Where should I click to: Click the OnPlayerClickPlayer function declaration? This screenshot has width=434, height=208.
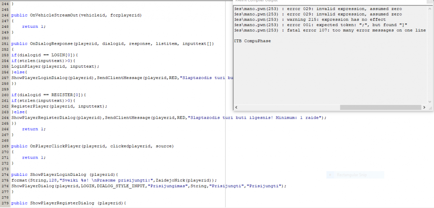(x=92, y=146)
